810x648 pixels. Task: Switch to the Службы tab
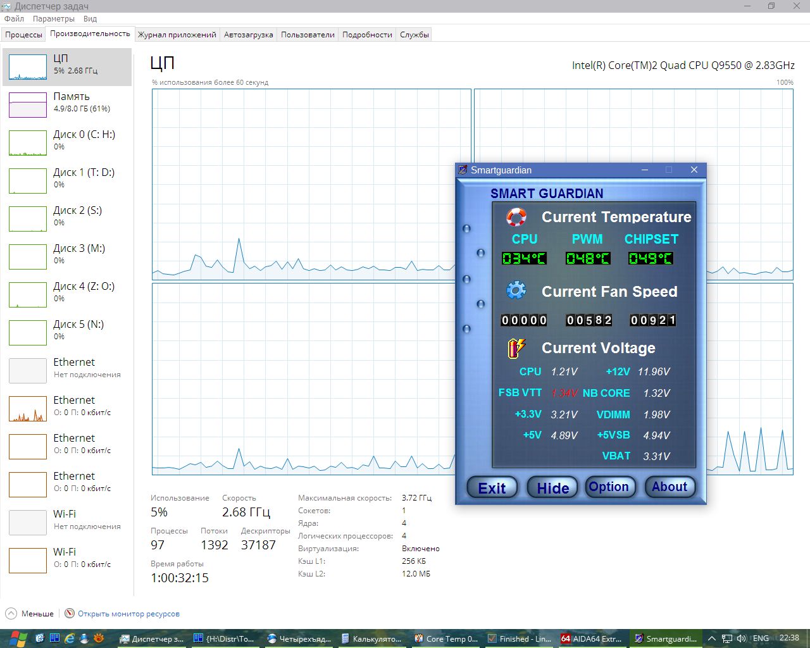(x=414, y=35)
